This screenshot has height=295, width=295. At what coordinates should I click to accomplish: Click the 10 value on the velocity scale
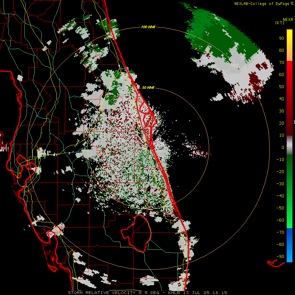tap(282, 135)
